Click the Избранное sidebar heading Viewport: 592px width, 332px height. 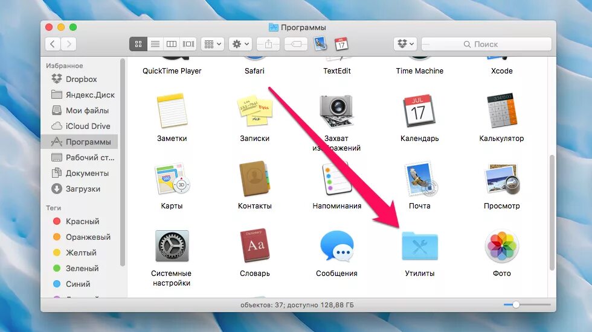[64, 66]
